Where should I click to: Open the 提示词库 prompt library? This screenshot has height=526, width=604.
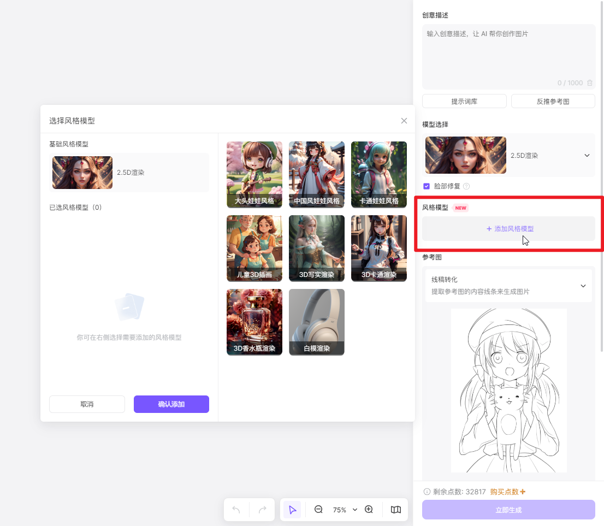click(x=464, y=102)
